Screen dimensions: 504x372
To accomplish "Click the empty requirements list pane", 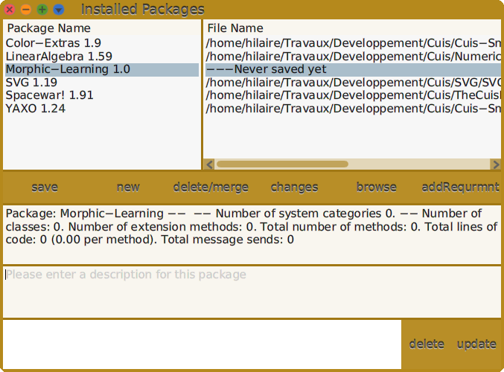I will click(x=202, y=344).
